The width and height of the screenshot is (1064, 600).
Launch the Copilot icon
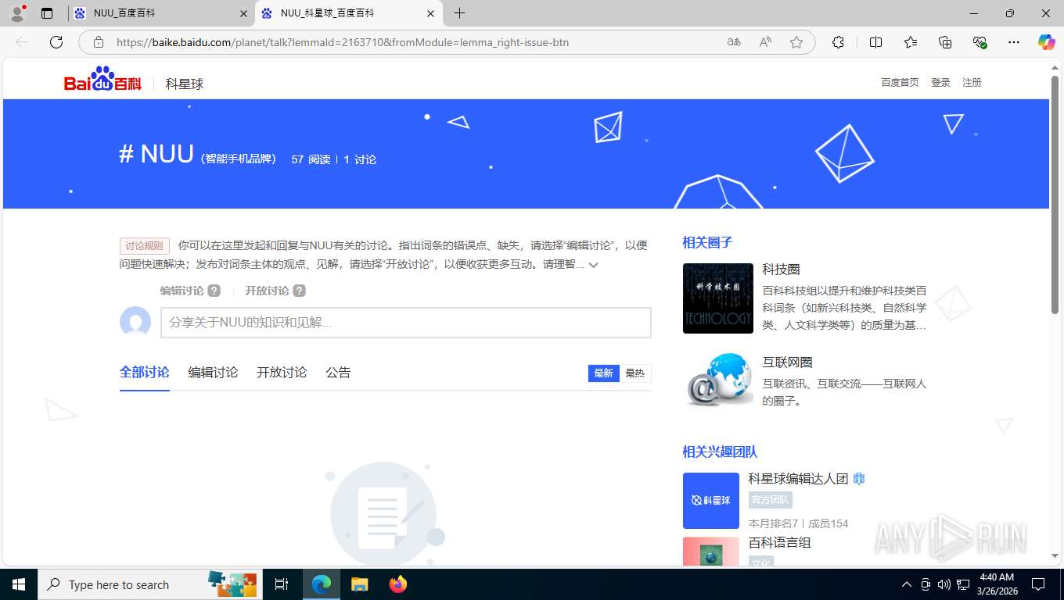(1046, 42)
